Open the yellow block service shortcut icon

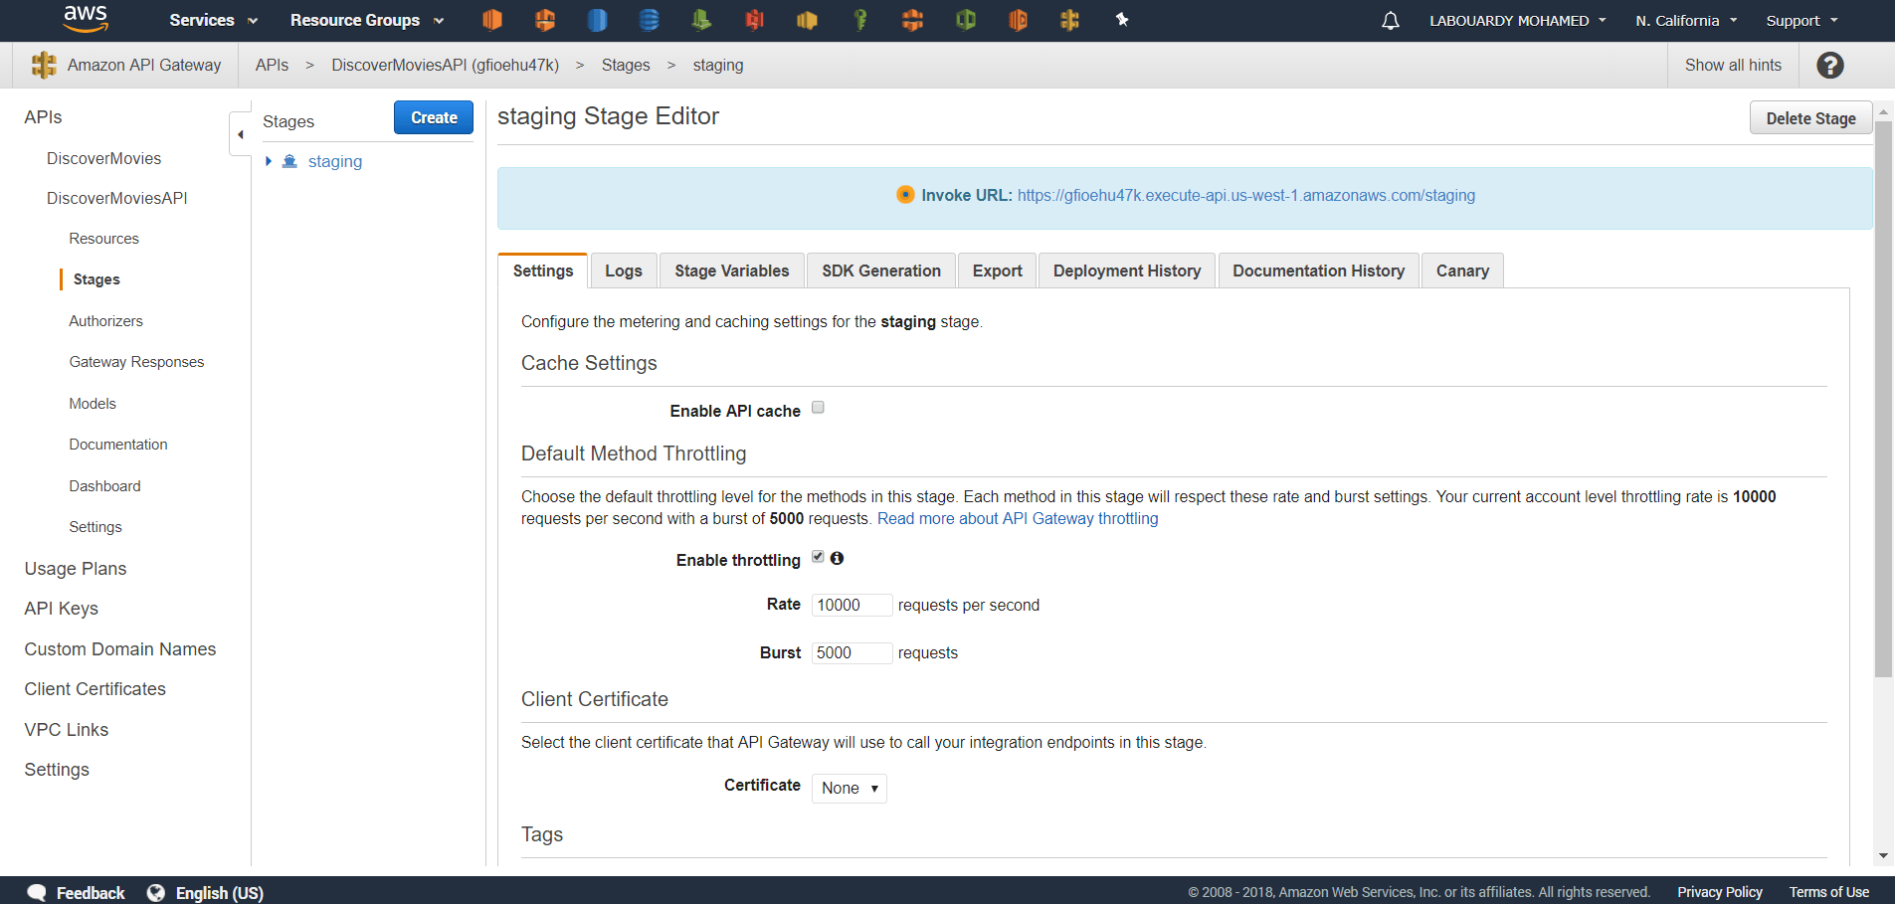[807, 20]
